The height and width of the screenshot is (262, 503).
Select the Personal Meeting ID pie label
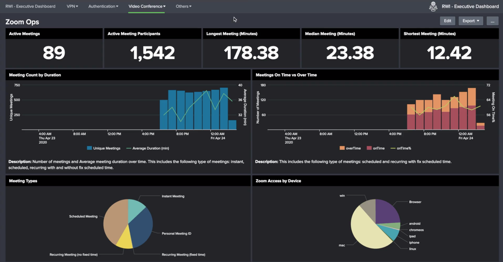(x=176, y=233)
